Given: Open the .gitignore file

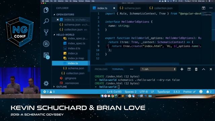Looking at the screenshot, I should 71,78.
